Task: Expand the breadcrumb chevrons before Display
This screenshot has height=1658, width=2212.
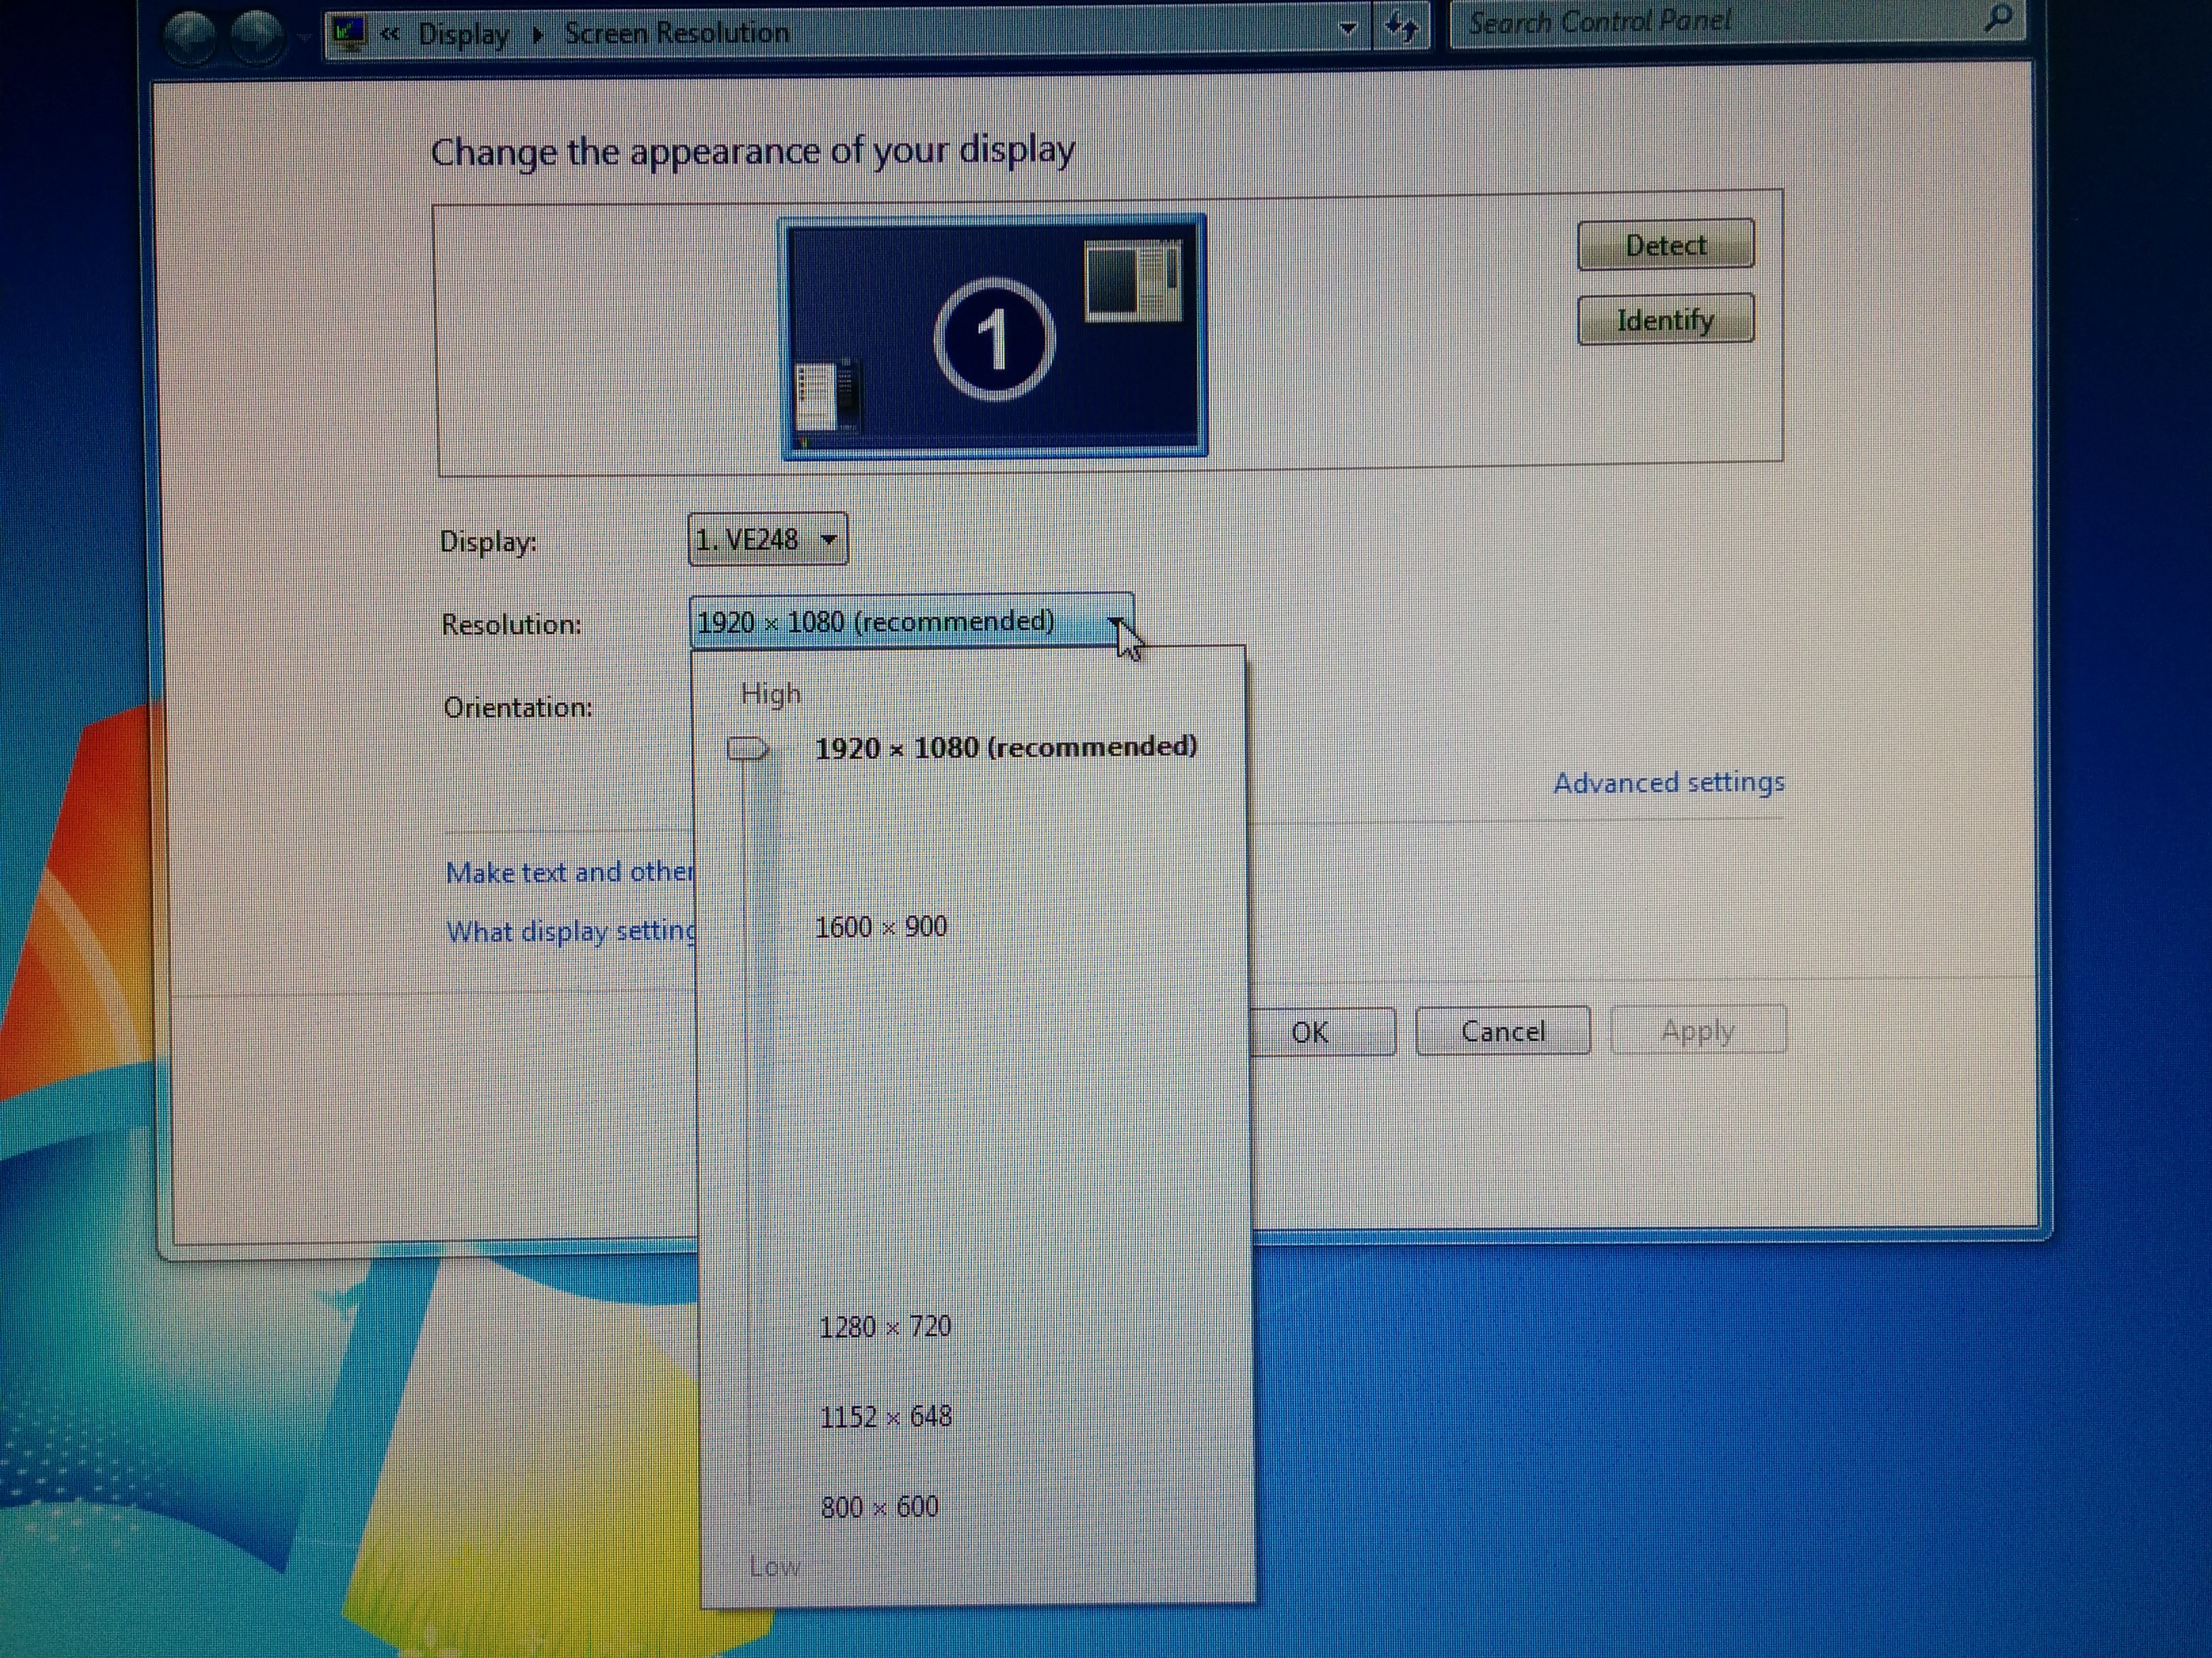Action: pos(390,34)
